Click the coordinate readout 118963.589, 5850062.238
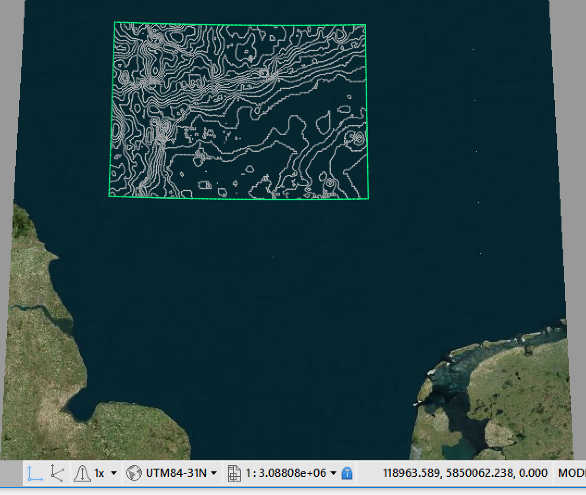The image size is (586, 495). pos(463,473)
